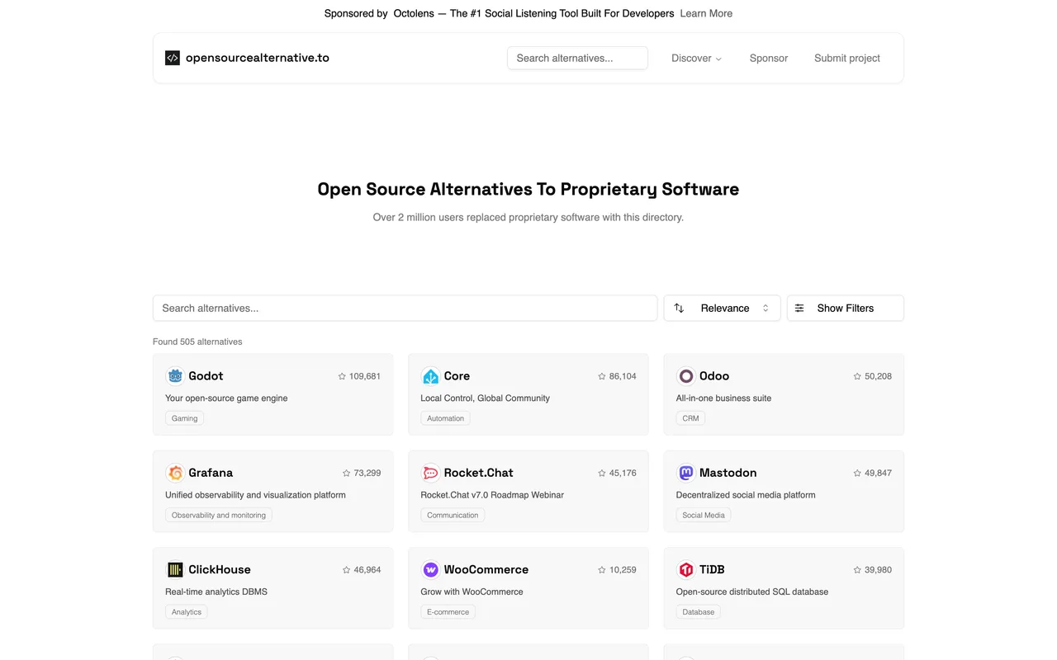The height and width of the screenshot is (660, 1057).
Task: Click the star icon on WooCommerce card
Action: 602,569
